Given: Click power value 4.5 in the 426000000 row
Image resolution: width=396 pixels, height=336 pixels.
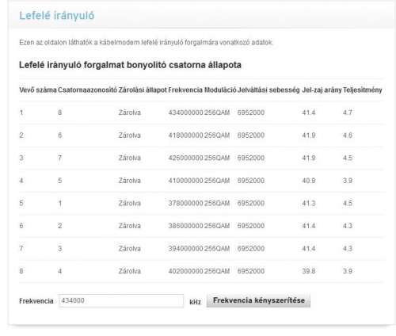Looking at the screenshot, I should pyautogui.click(x=348, y=158).
